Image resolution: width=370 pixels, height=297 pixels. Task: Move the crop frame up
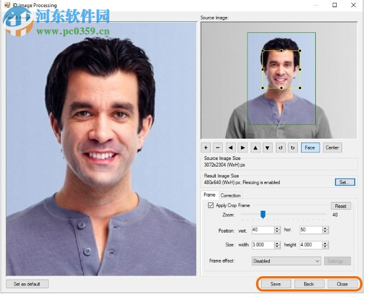[255, 148]
